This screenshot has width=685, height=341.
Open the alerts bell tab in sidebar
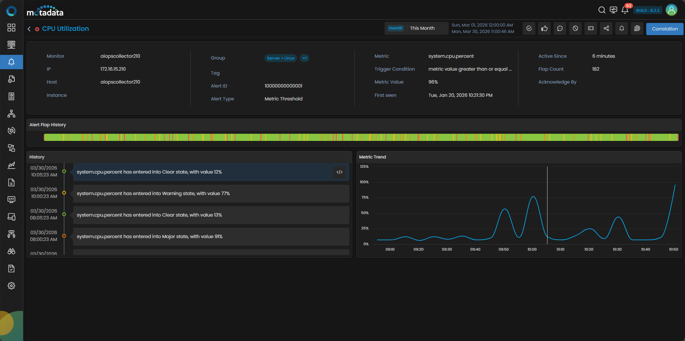(x=11, y=62)
